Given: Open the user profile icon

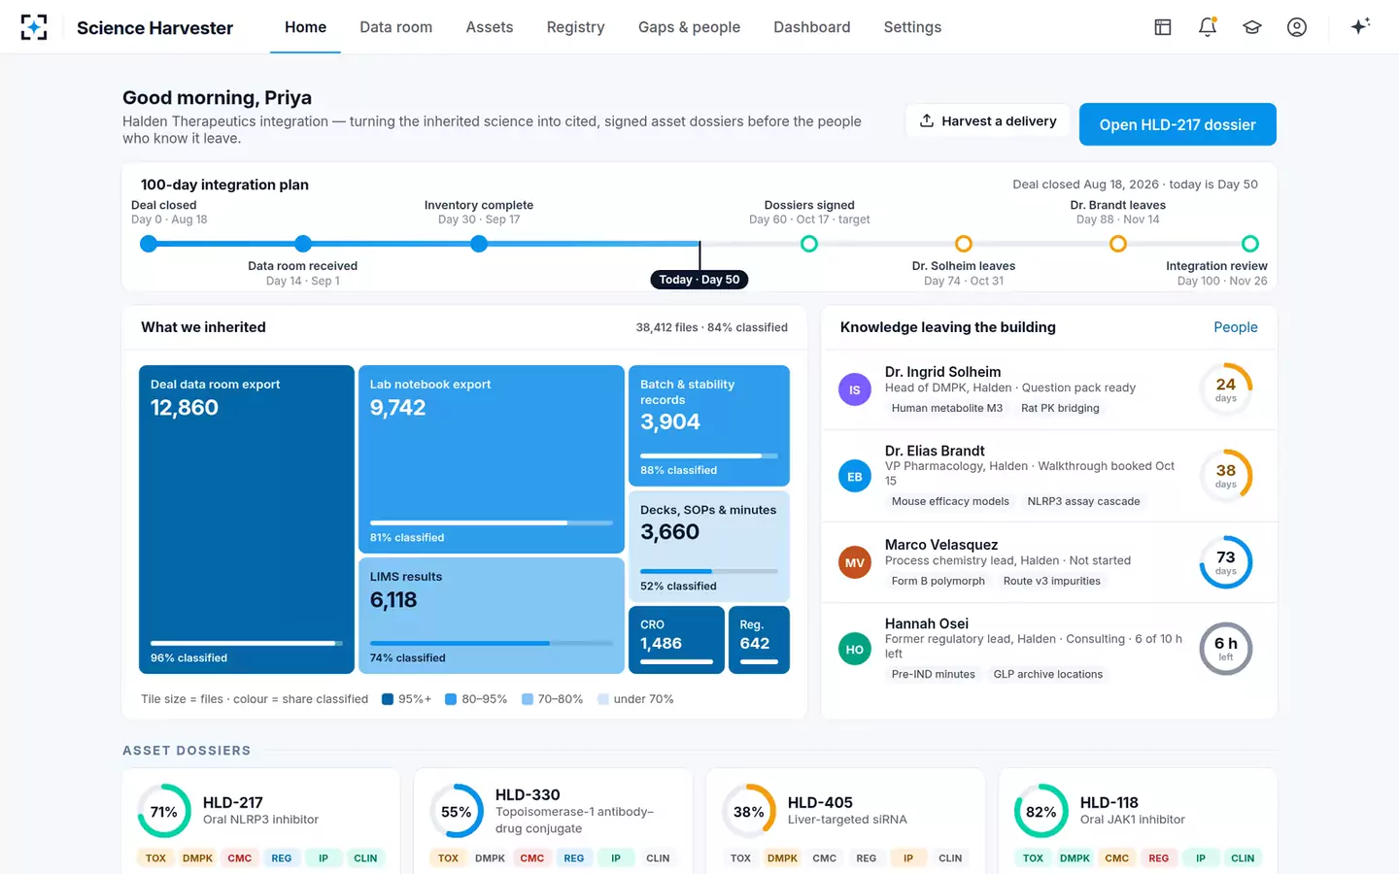Looking at the screenshot, I should (1297, 27).
